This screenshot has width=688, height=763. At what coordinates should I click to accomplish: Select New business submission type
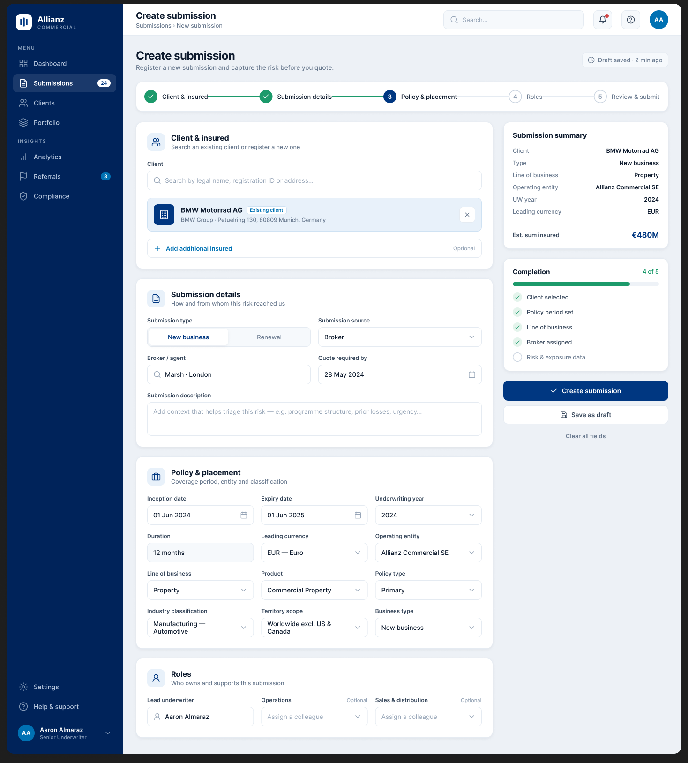pyautogui.click(x=188, y=337)
